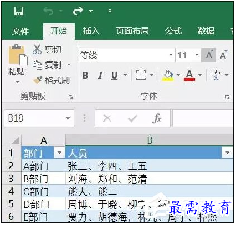The image size is (236, 225).
Task: Click the formula bar cancel X
Action: click(x=107, y=118)
